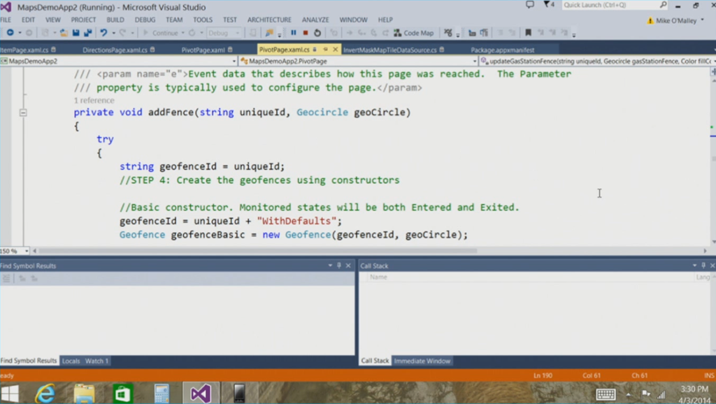Open Find Symbol Results window options dropdown
Screen dimensions: 716x404
tap(330, 266)
